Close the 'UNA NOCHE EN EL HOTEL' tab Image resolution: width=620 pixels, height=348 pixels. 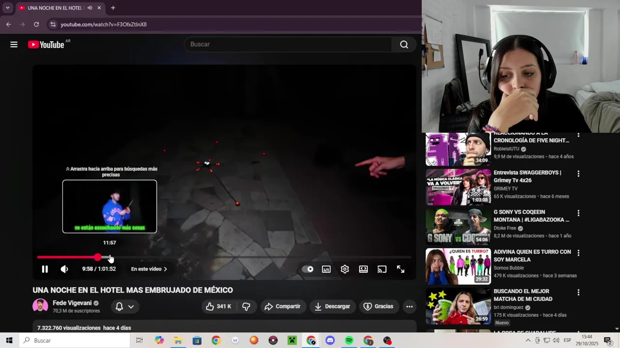pos(99,8)
